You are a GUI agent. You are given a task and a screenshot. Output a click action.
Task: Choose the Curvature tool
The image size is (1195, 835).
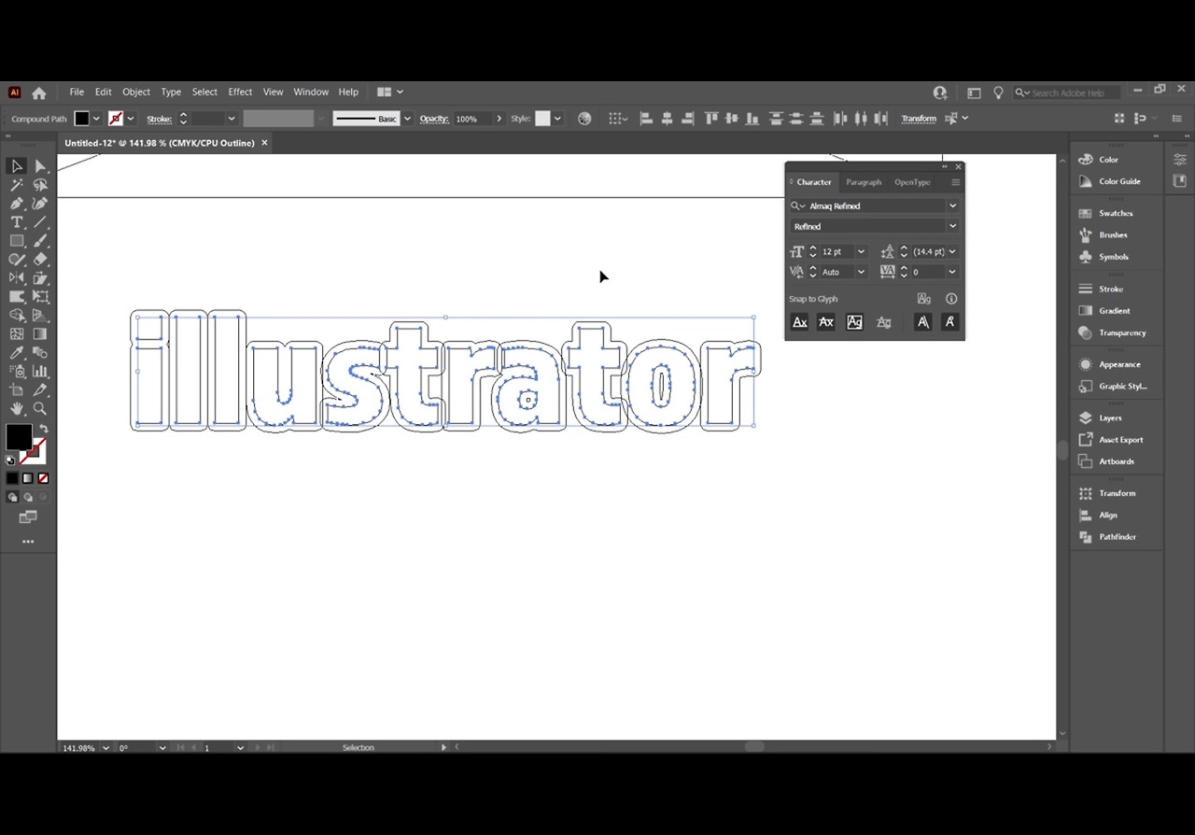click(x=40, y=204)
